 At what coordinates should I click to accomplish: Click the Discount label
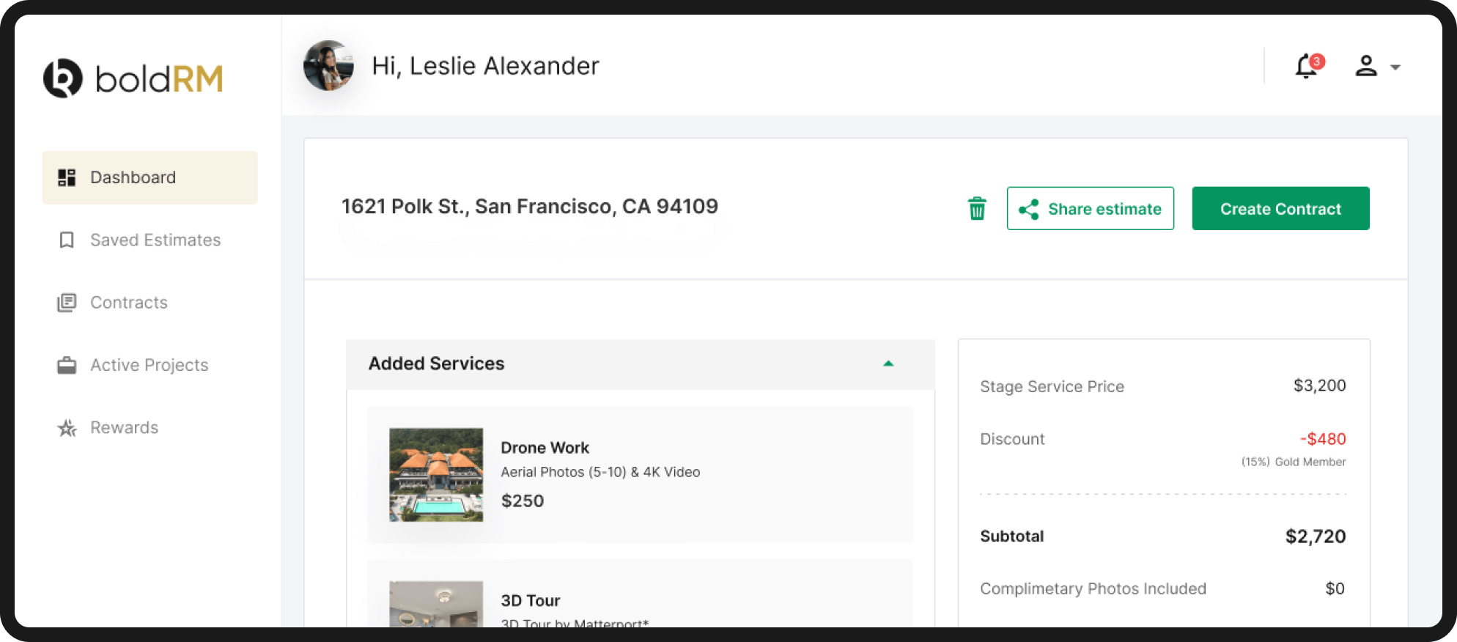[1012, 439]
